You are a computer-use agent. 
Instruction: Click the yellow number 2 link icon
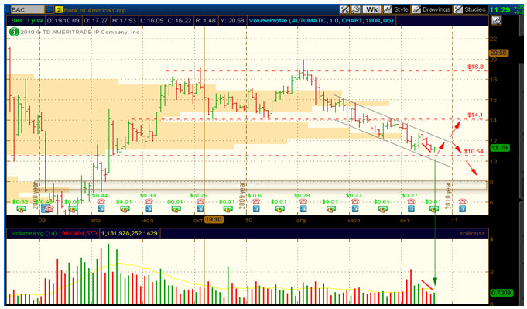59,10
